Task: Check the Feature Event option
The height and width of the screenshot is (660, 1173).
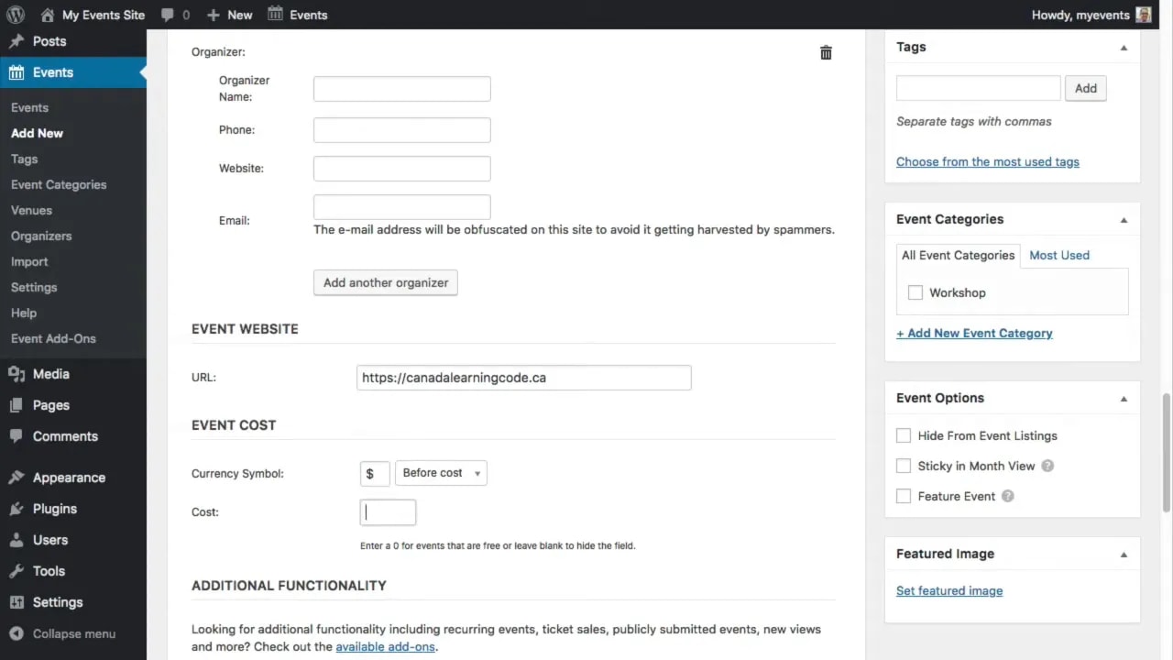Action: (904, 496)
